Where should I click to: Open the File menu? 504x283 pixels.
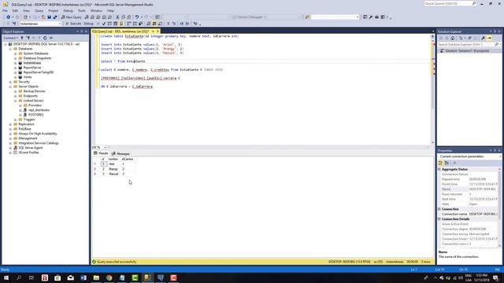(x=5, y=10)
